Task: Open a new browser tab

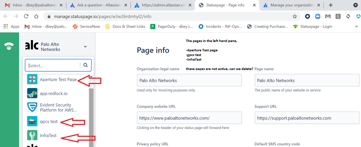Action: 331,5
